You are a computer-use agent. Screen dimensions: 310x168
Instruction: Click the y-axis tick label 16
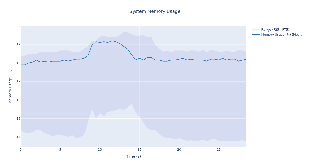click(x=18, y=100)
